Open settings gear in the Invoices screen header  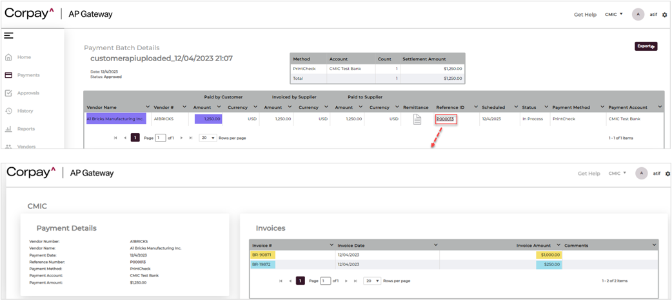667,174
